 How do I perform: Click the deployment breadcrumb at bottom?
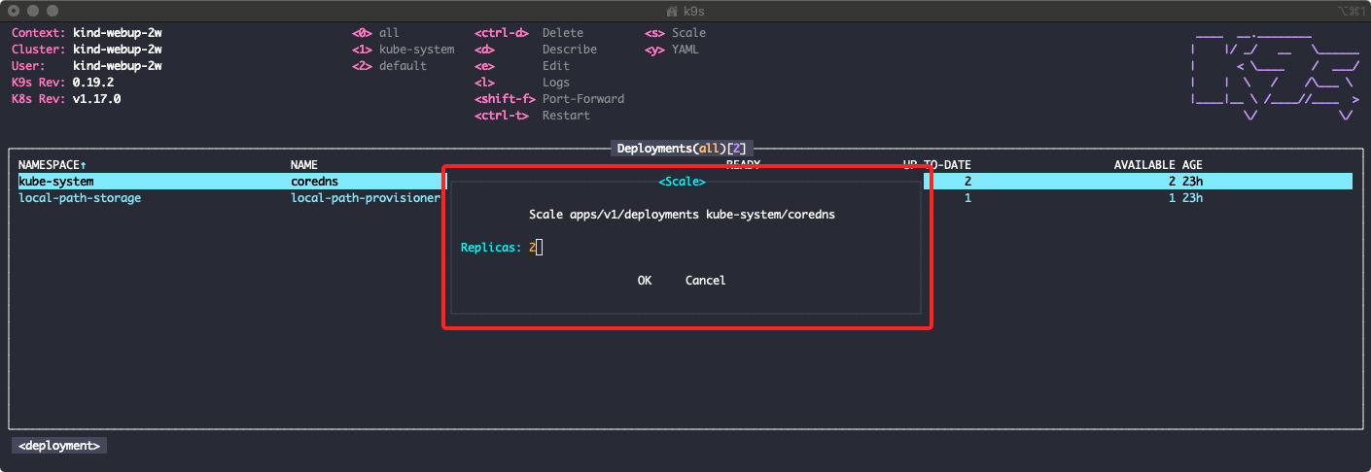point(59,446)
